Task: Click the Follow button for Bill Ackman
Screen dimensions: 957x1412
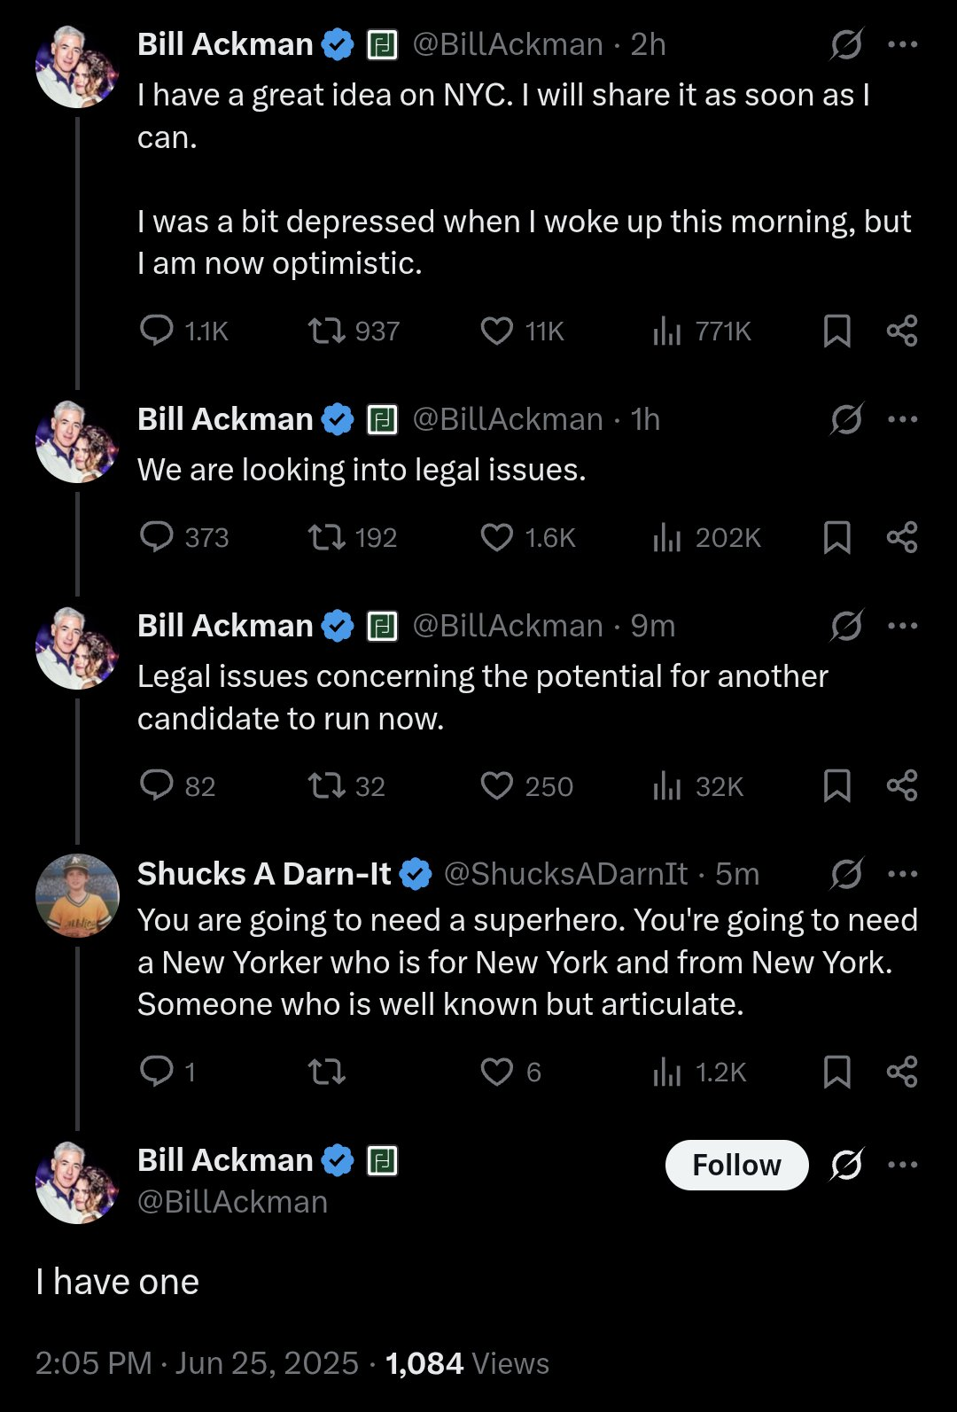Action: [x=736, y=1165]
